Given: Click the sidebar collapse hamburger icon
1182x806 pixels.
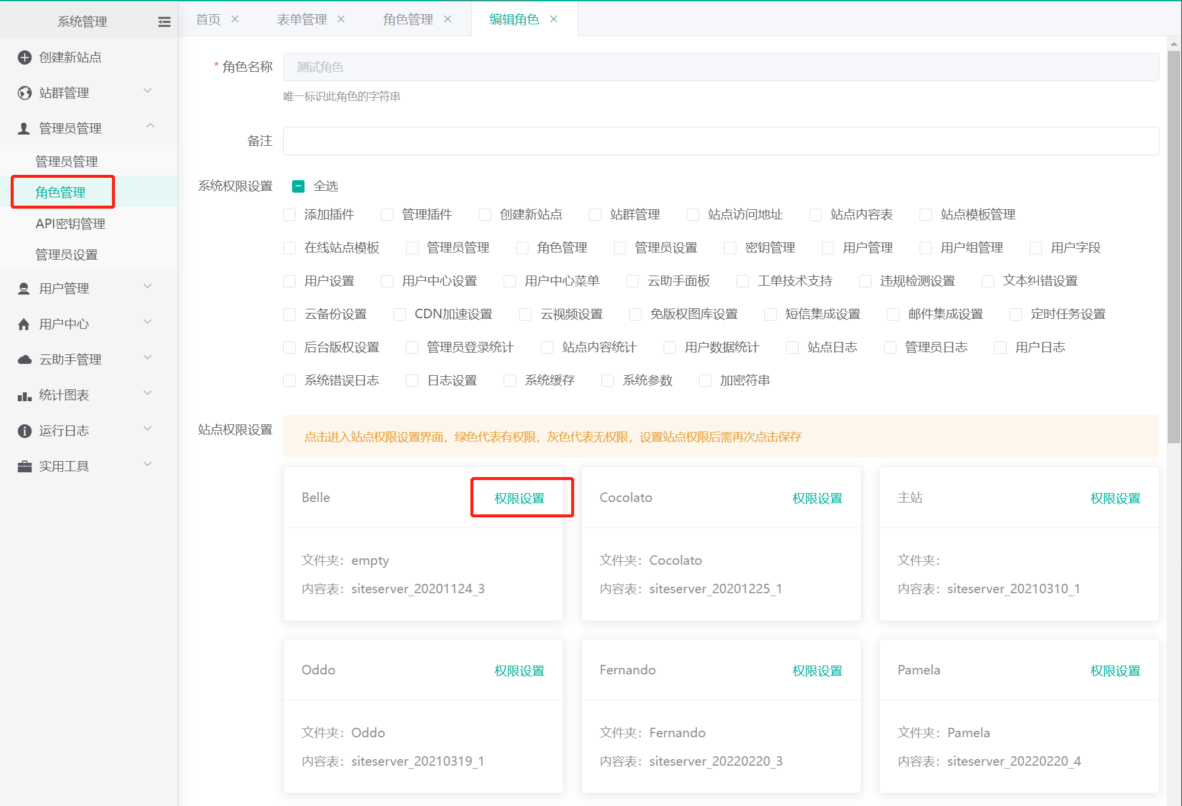Looking at the screenshot, I should pyautogui.click(x=164, y=22).
